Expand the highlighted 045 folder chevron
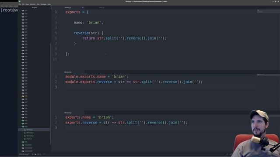 [x=21, y=96]
